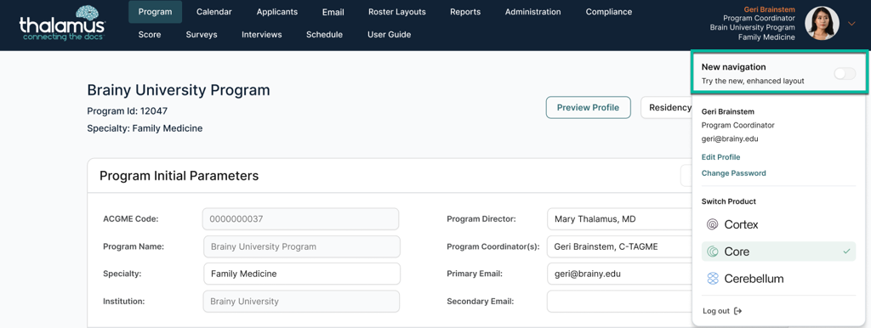Viewport: 871px width, 328px height.
Task: Open Geri Brainstem's profile avatar
Action: 822,23
